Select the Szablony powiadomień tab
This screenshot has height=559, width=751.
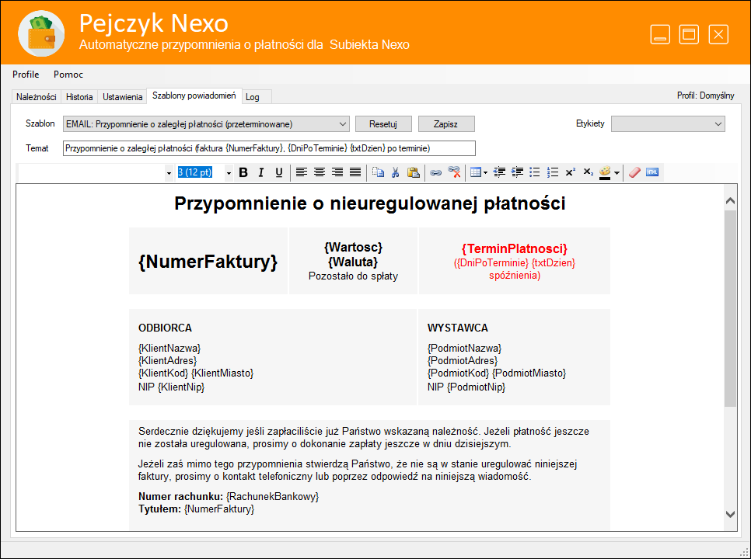click(x=194, y=95)
